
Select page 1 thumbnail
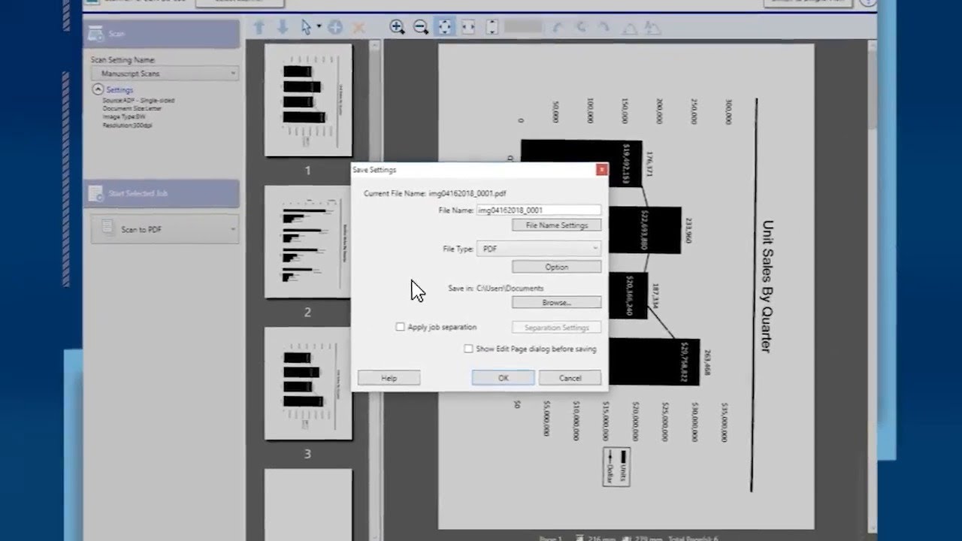tap(308, 99)
